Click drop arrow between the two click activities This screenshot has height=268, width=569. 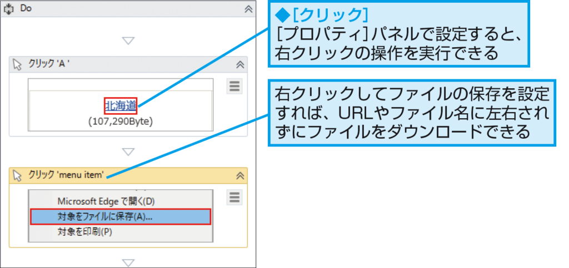pyautogui.click(x=128, y=151)
